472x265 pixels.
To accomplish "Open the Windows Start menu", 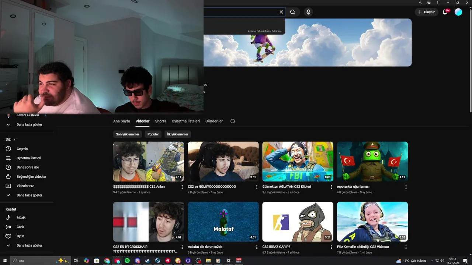I will click(x=5, y=261).
